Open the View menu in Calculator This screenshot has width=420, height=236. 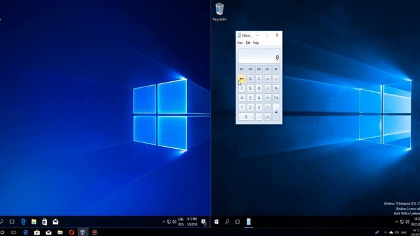coord(240,43)
